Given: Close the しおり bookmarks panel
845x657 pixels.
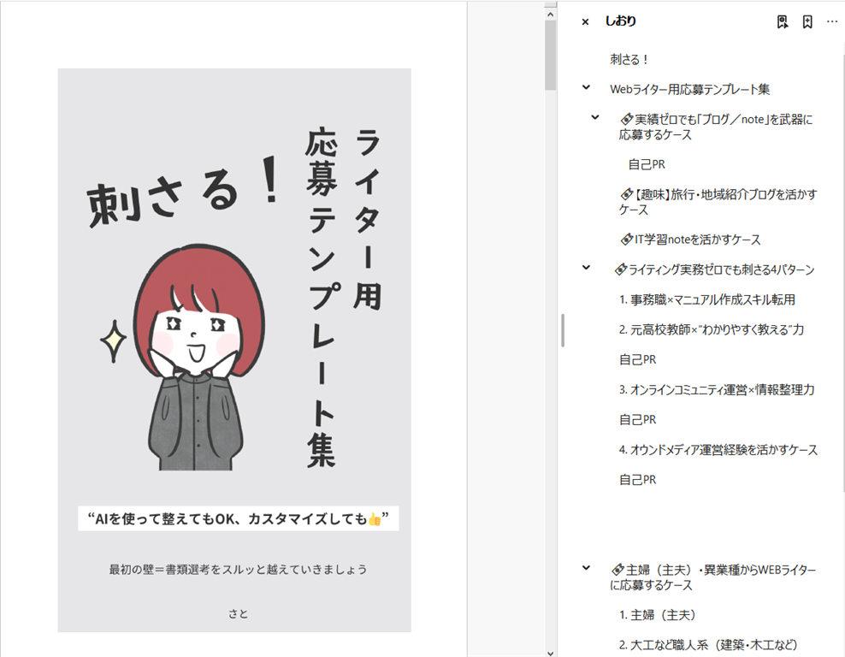Looking at the screenshot, I should tap(585, 22).
